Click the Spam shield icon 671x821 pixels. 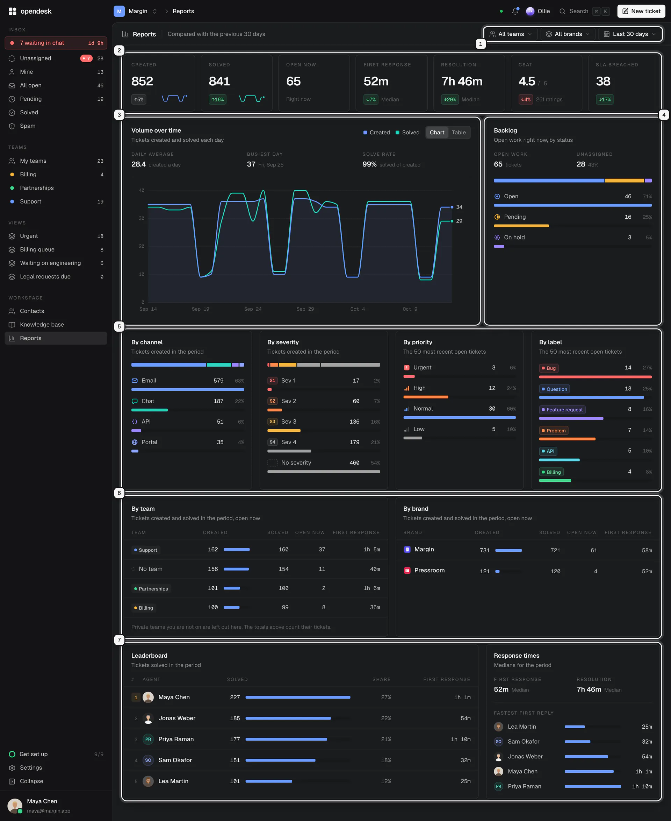(x=12, y=126)
